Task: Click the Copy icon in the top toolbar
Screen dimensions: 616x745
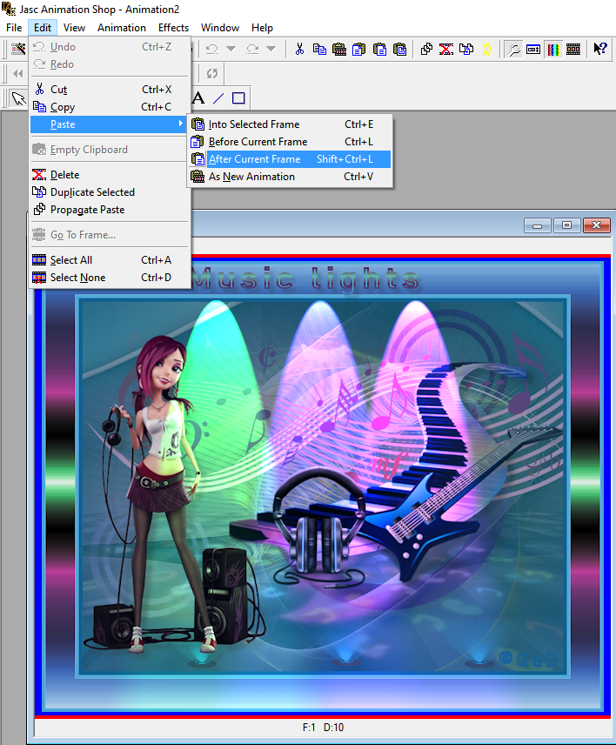Action: tap(319, 50)
